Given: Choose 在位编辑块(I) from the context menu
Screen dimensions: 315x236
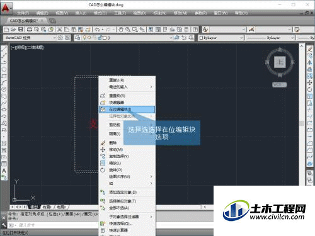Looking at the screenshot, I should (x=127, y=110).
